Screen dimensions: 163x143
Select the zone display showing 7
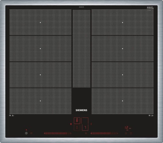click(85, 127)
